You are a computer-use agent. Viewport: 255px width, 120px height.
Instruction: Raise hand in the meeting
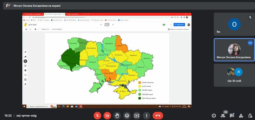pos(117,116)
